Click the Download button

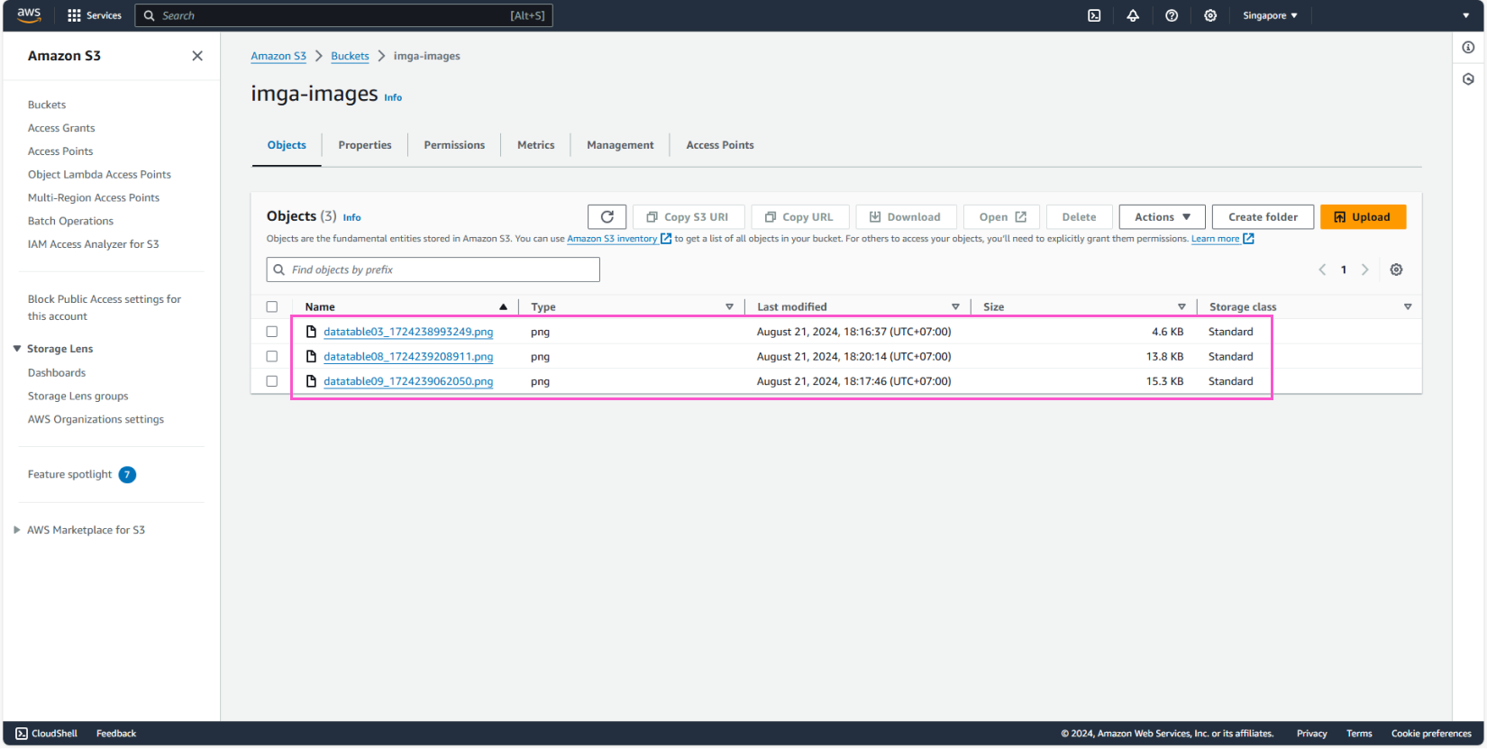pos(906,217)
